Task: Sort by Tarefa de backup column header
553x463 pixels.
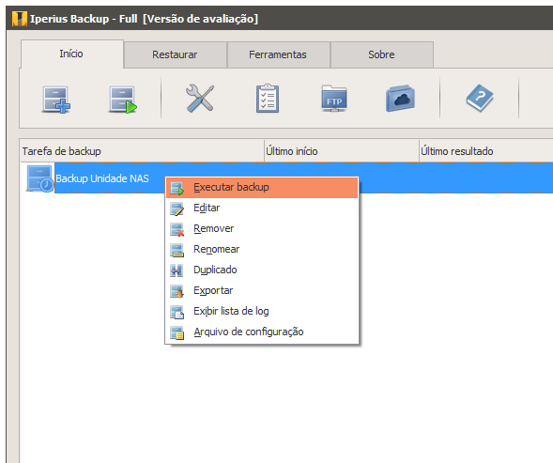Action: point(142,151)
